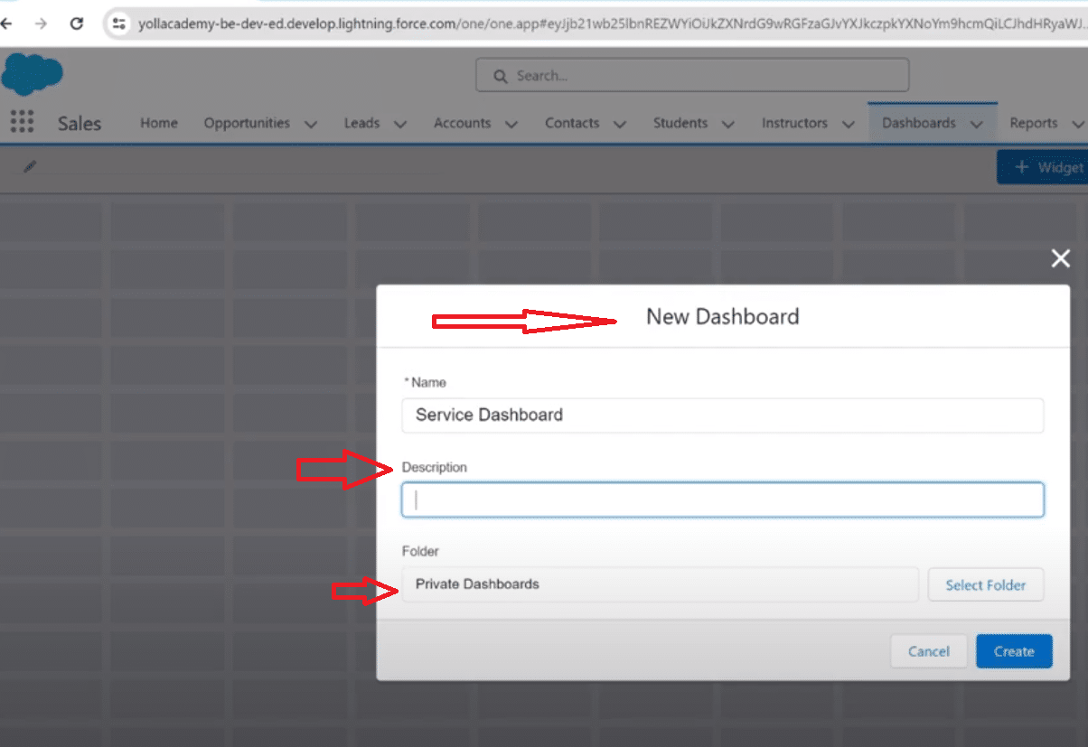1088x747 pixels.
Task: Click the Private Dashboards folder field
Action: [660, 584]
